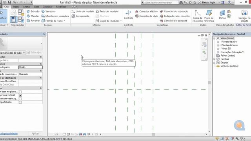Add a Conector de tubulação
The width and height of the screenshot is (251, 141).
(174, 11)
